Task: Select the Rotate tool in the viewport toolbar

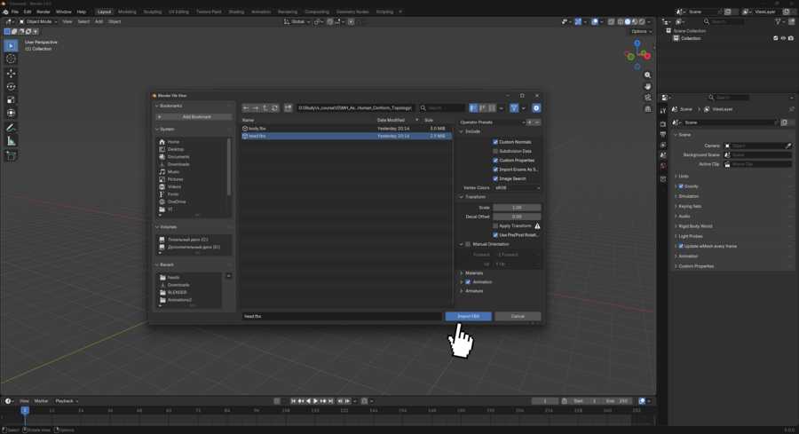Action: click(x=12, y=86)
